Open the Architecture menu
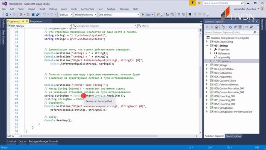 [87, 9]
